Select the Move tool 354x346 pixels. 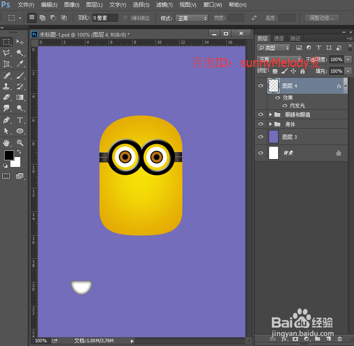(20, 42)
